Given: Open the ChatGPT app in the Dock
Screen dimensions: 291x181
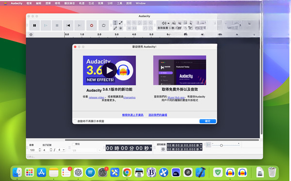Looking at the screenshot, I should tap(78, 172).
